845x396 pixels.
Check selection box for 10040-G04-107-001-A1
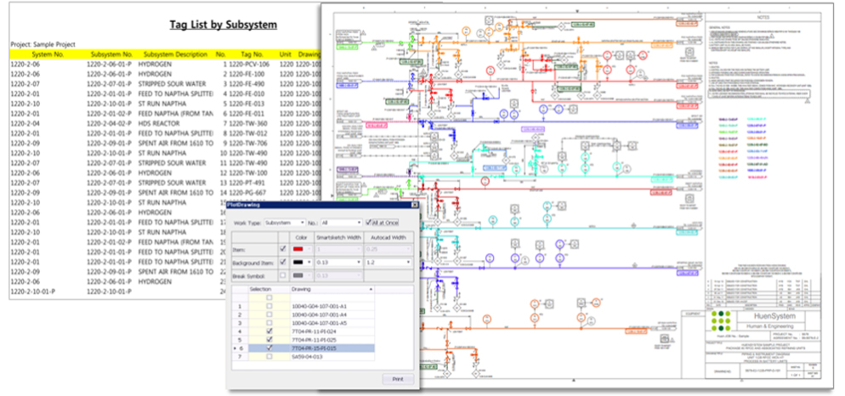pos(269,307)
